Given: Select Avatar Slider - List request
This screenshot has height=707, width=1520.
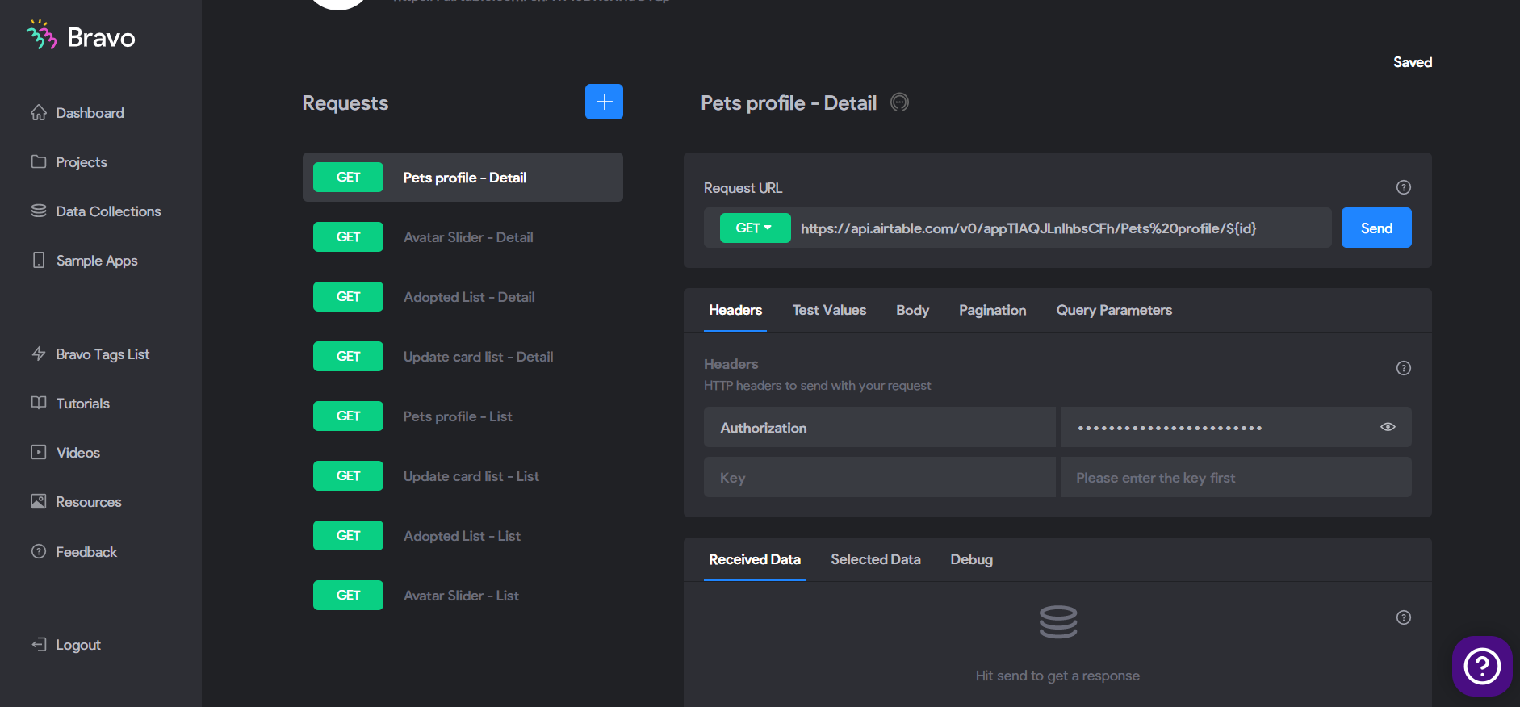Looking at the screenshot, I should (x=463, y=596).
